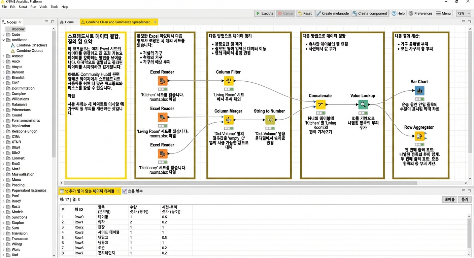Click the Row0 row ID cell

[x=79, y=217]
